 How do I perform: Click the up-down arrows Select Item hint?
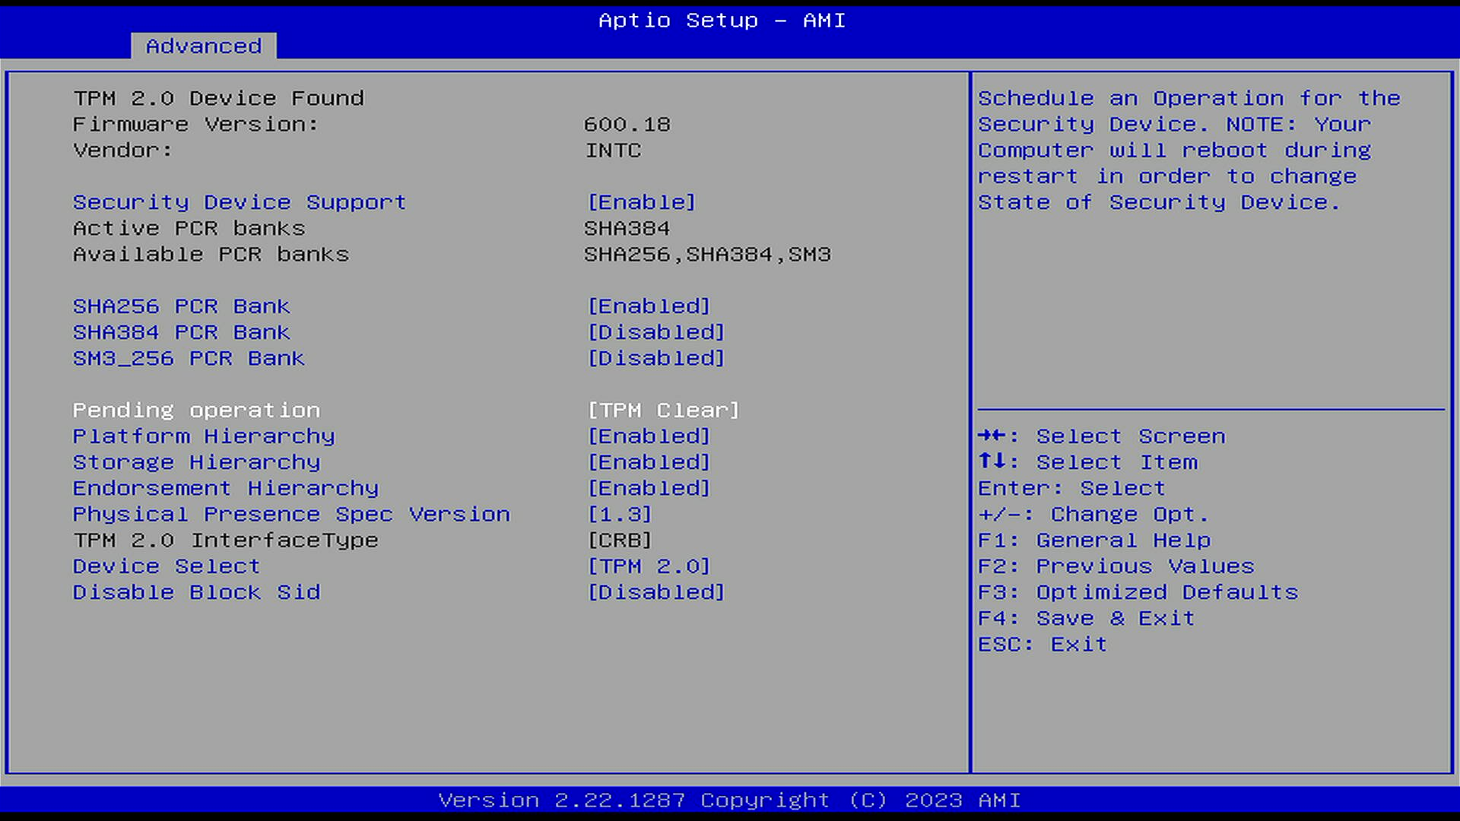point(1087,462)
